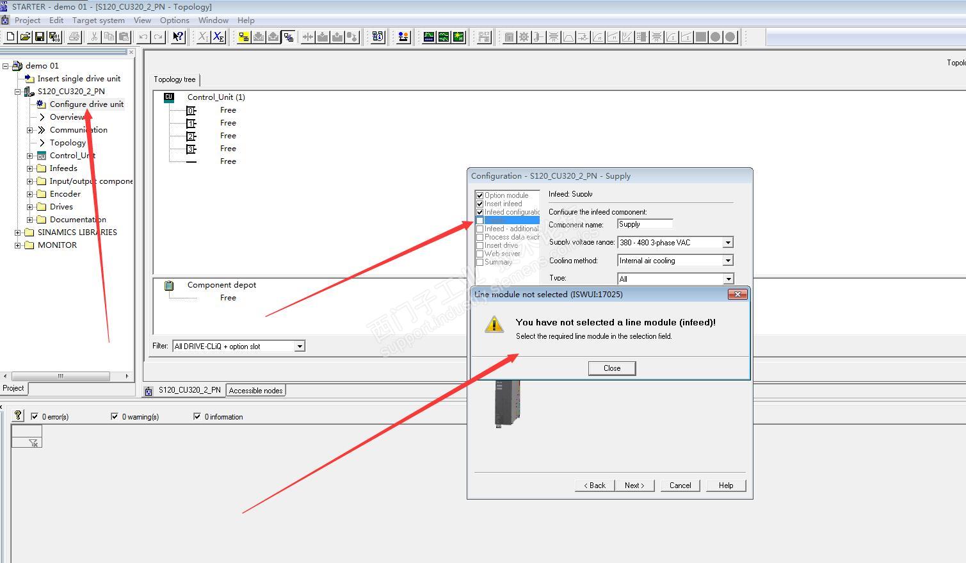Click the Help button in the Configuration dialog
Image resolution: width=966 pixels, height=563 pixels.
point(726,485)
